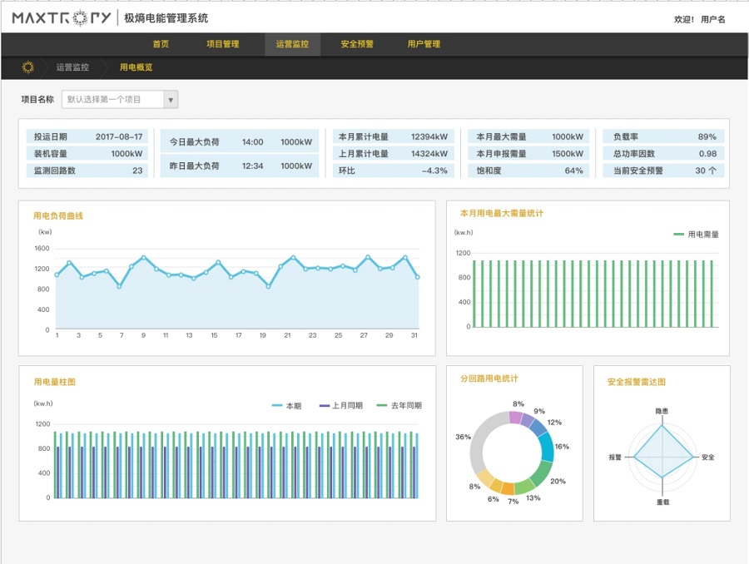Viewport: 749px width, 564px height.
Task: Click 当前安全预警 30 个 row
Action: (664, 171)
